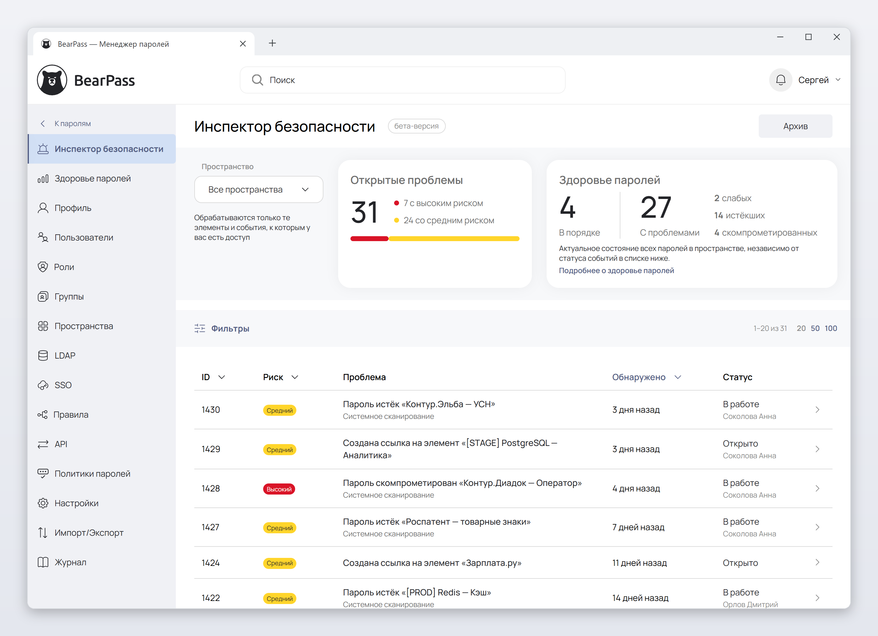This screenshot has width=878, height=636.
Task: Click the yellow medium-risk progress segment
Action: [x=454, y=239]
